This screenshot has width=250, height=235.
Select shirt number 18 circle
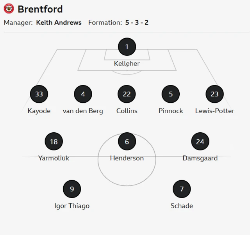[54, 141]
